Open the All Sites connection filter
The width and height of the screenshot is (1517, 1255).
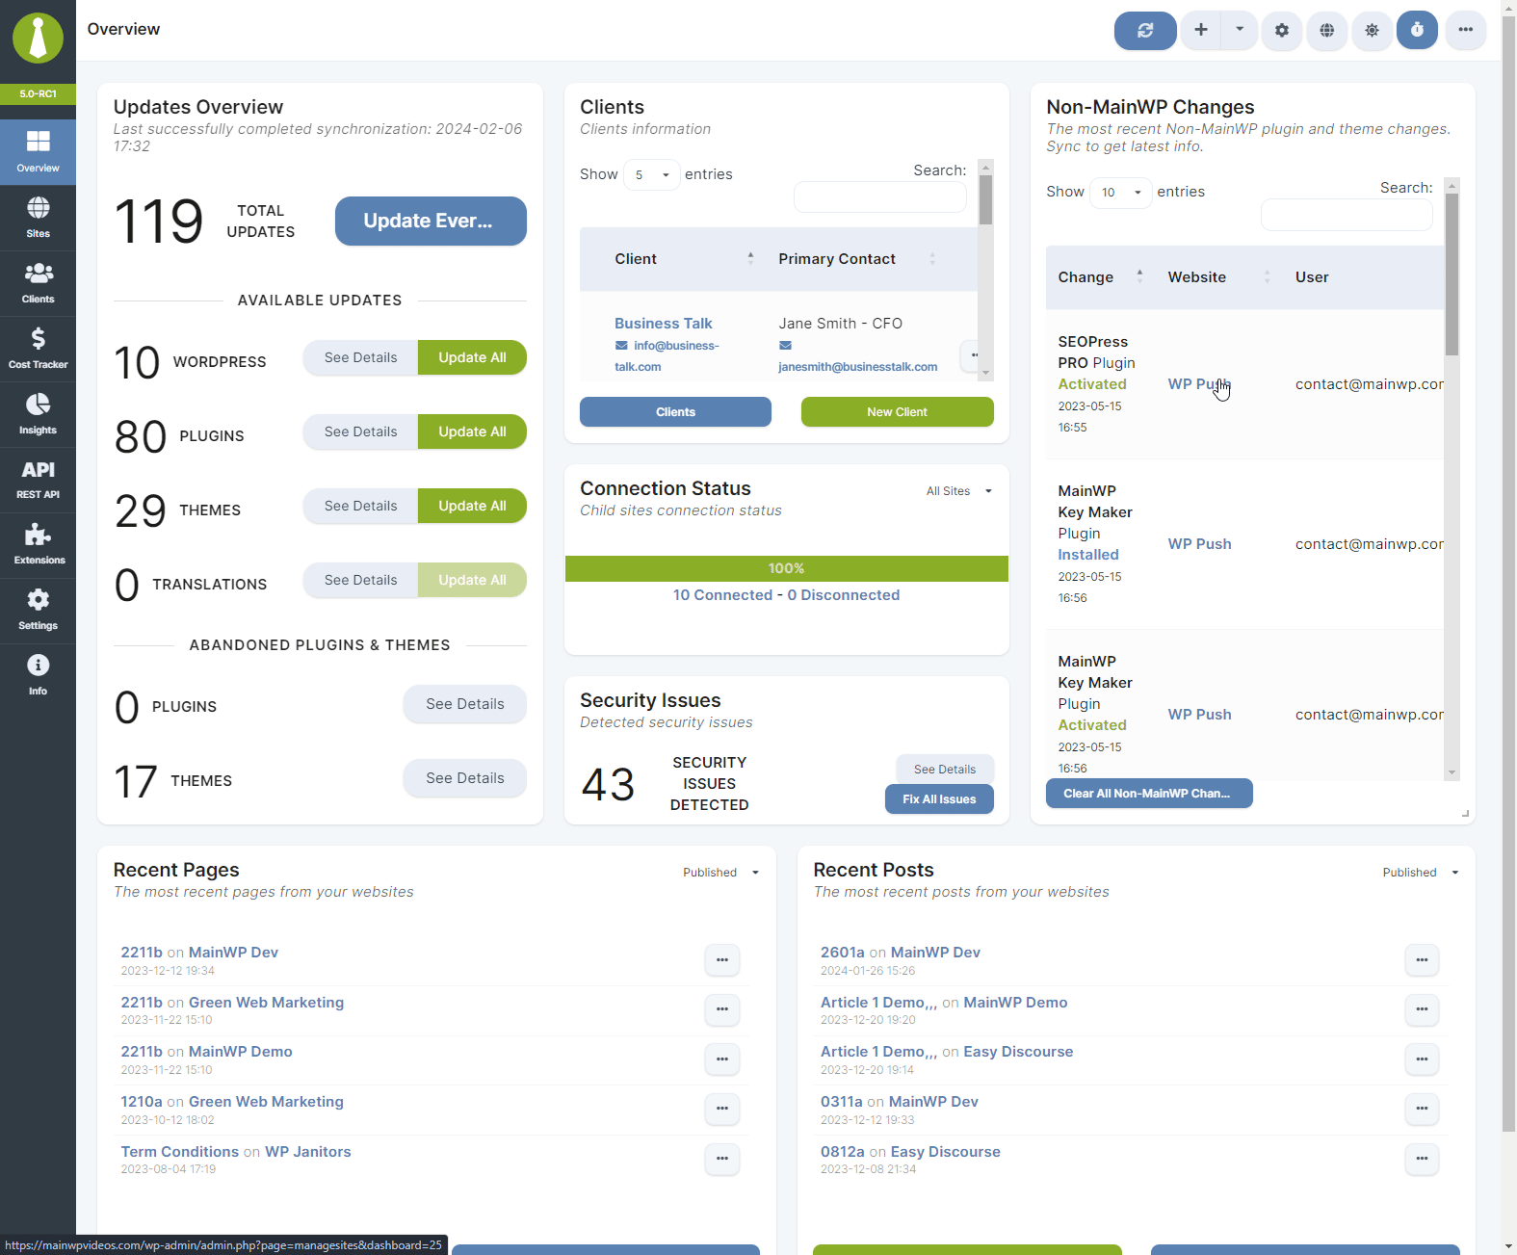[959, 491]
